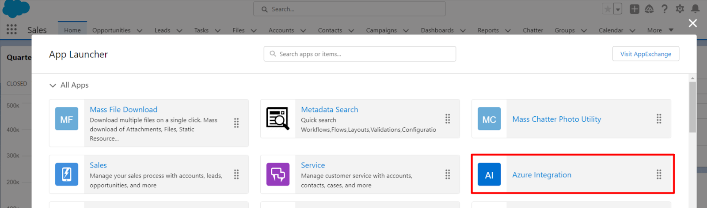
Task: Click the drag handle on Mass Chatter Photo Utility card
Action: (659, 119)
